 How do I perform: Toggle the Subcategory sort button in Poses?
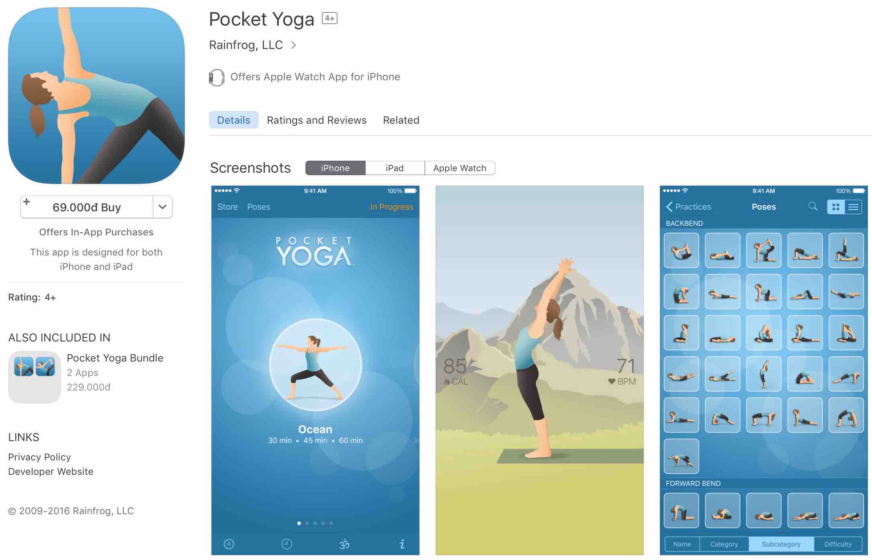(781, 546)
